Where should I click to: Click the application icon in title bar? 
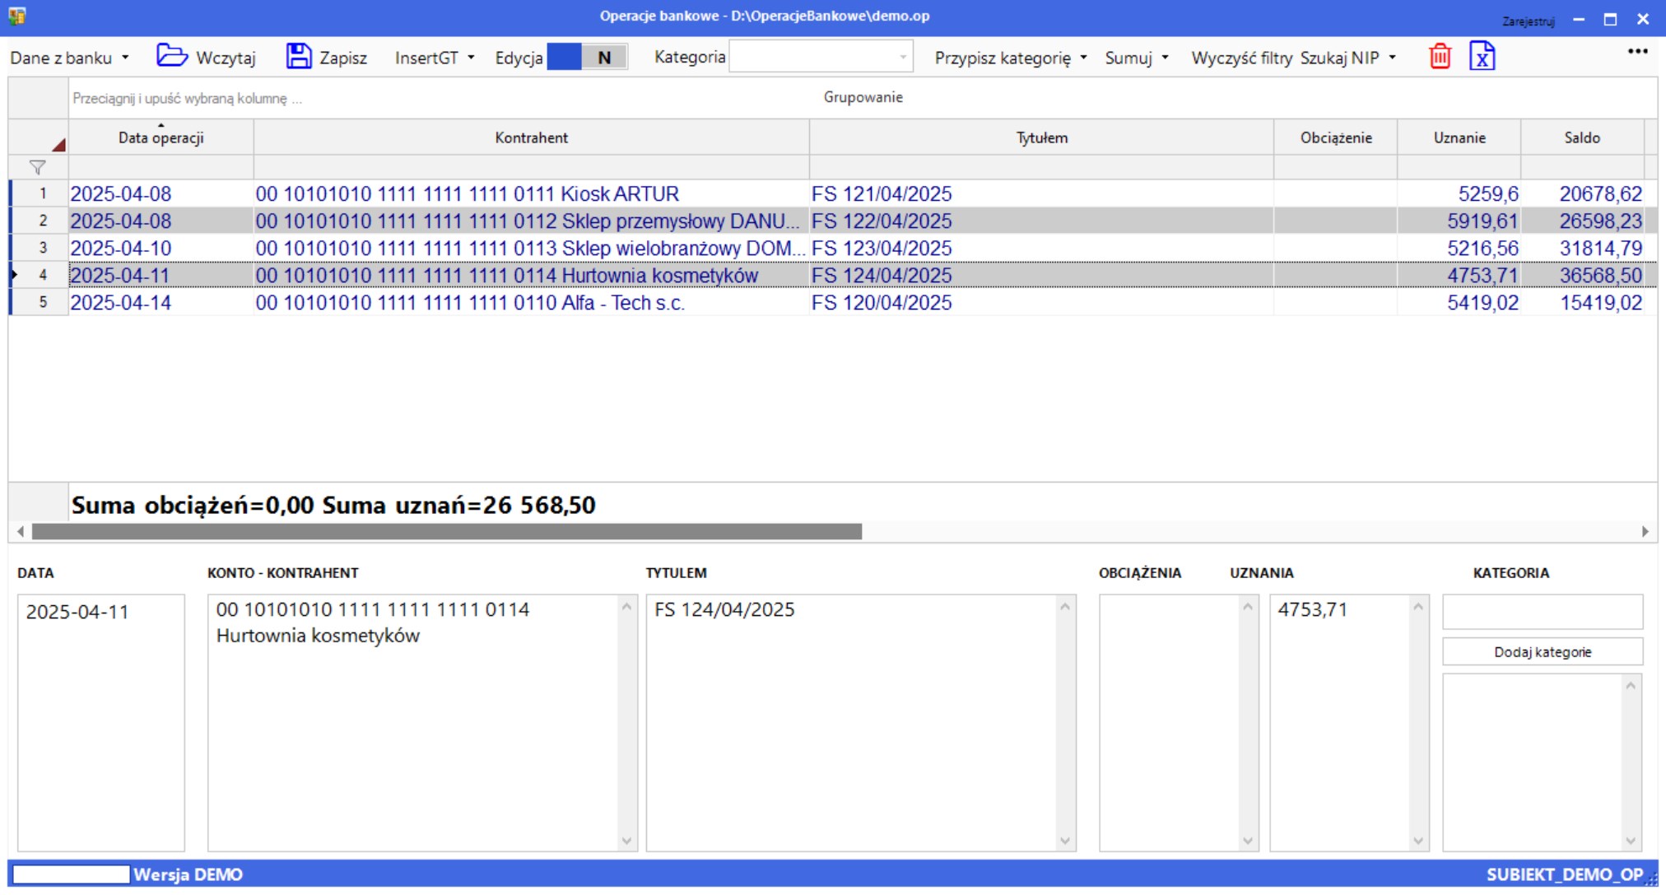coord(17,16)
